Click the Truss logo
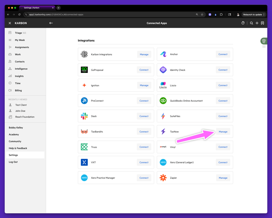The image size is (272, 218). click(84, 147)
